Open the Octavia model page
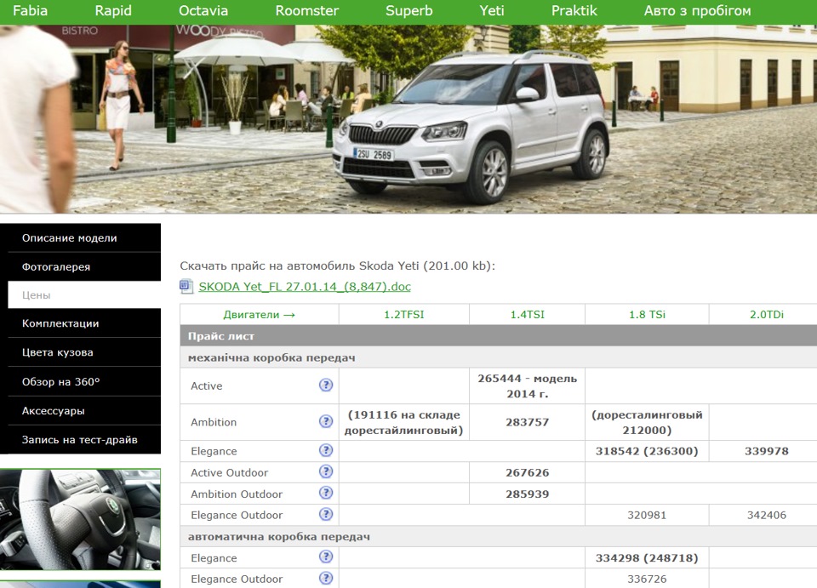Screen dimensions: 817x588 click(203, 11)
